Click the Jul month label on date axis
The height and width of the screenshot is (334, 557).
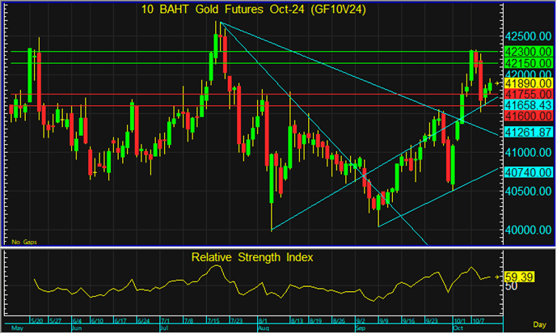pyautogui.click(x=164, y=327)
